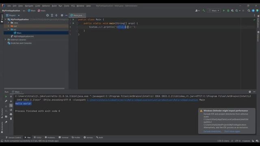Click Don't show again link
Screen dimensions: 260x146
click(x=232, y=131)
